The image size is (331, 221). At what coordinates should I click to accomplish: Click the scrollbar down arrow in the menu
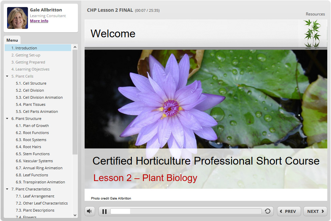75,215
